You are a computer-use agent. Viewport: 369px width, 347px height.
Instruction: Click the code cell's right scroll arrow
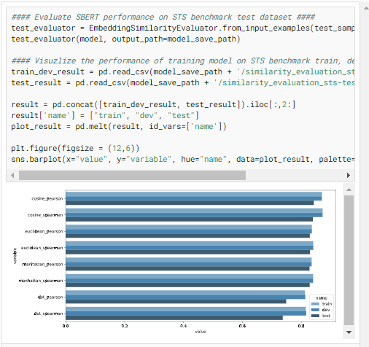[x=349, y=175]
